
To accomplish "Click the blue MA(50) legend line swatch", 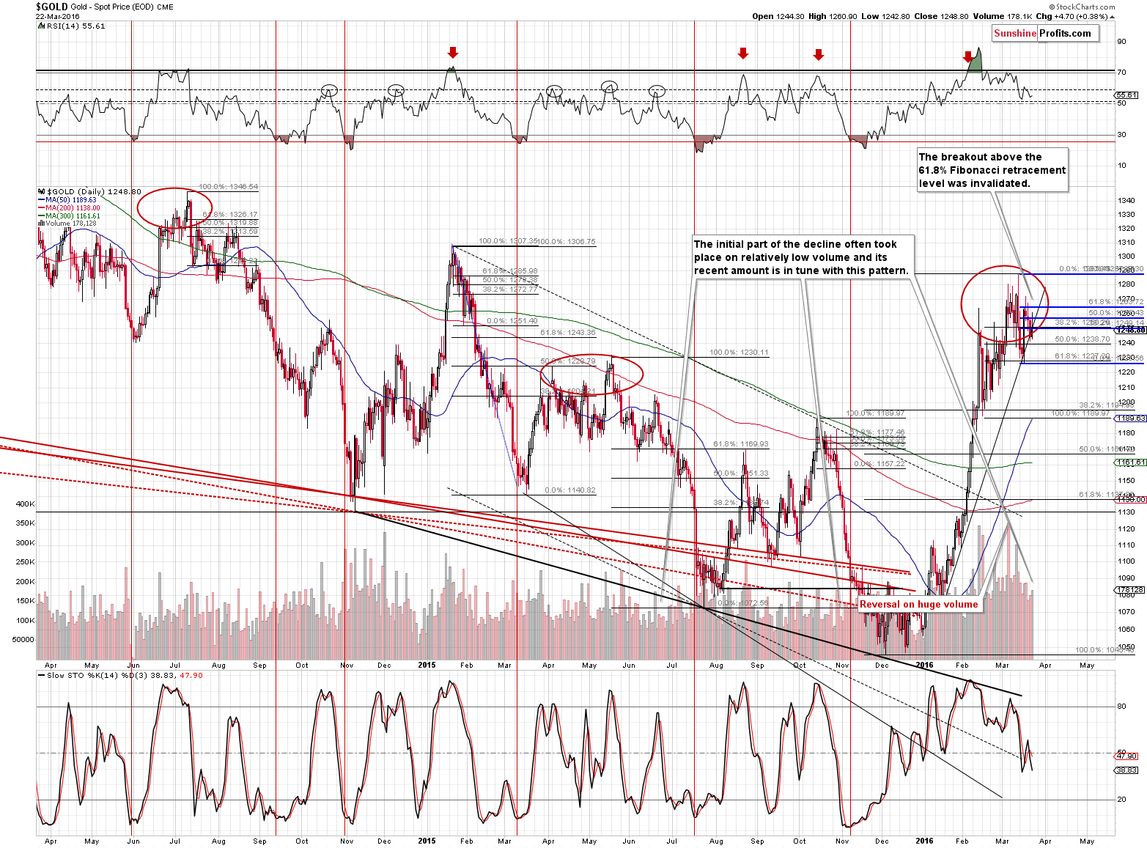I will coord(41,200).
